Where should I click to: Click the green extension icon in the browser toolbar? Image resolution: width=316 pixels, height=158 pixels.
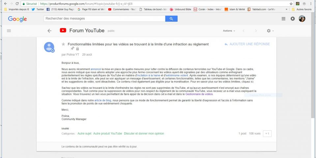[298, 4]
